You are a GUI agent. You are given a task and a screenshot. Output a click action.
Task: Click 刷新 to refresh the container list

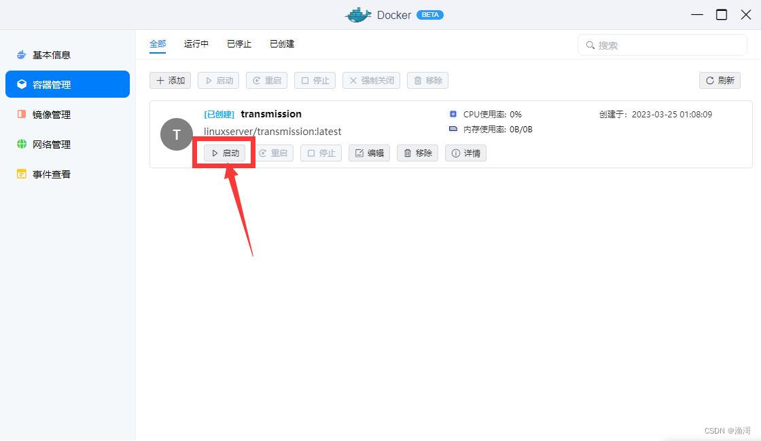[x=720, y=80]
